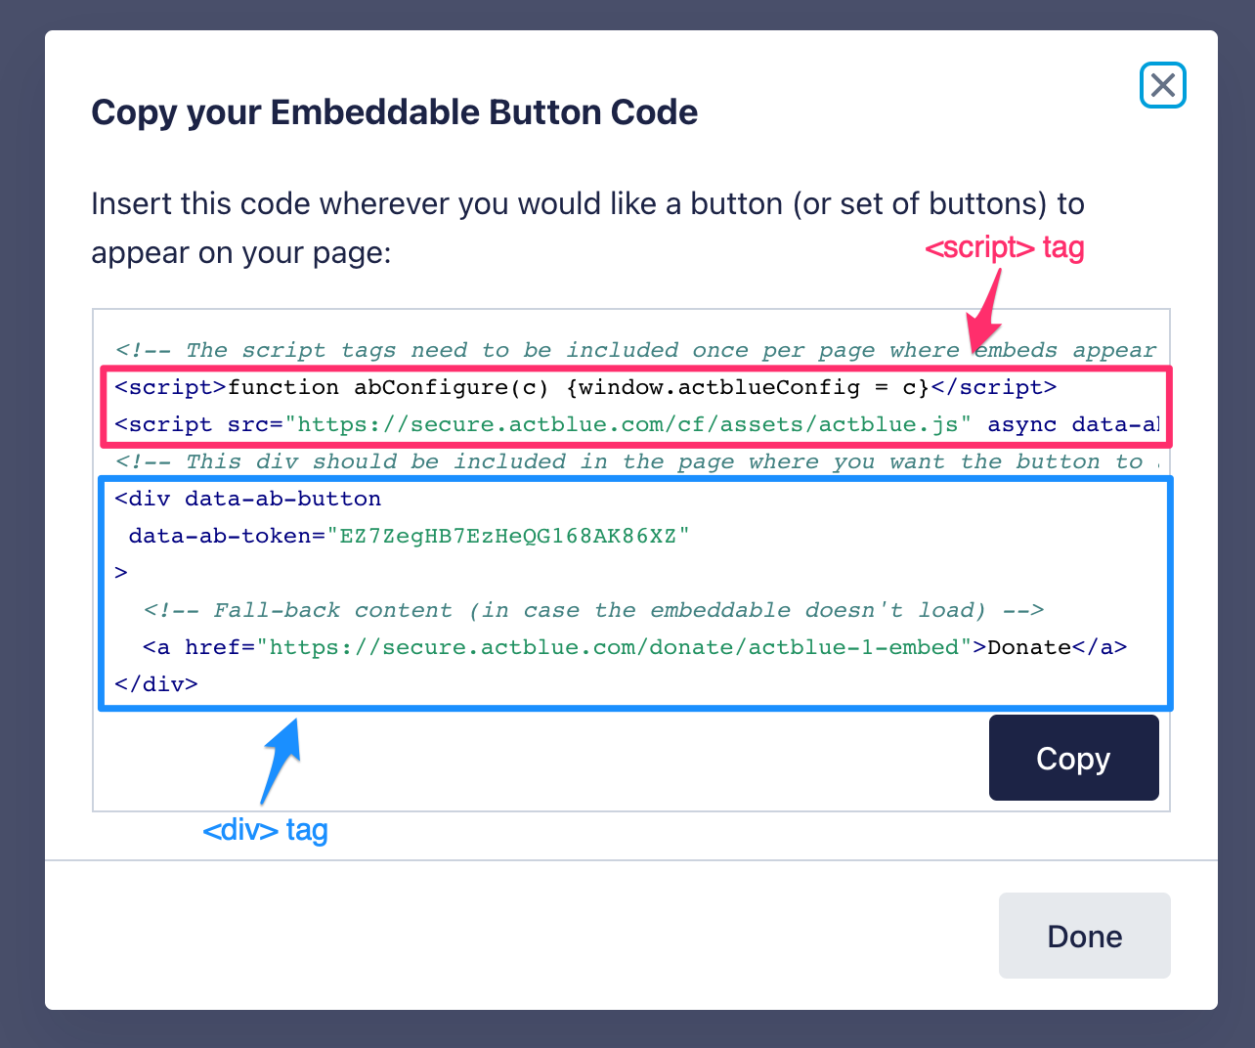The image size is (1255, 1048).
Task: Click the "<div data-ab-button" code line
Action: [x=248, y=499]
